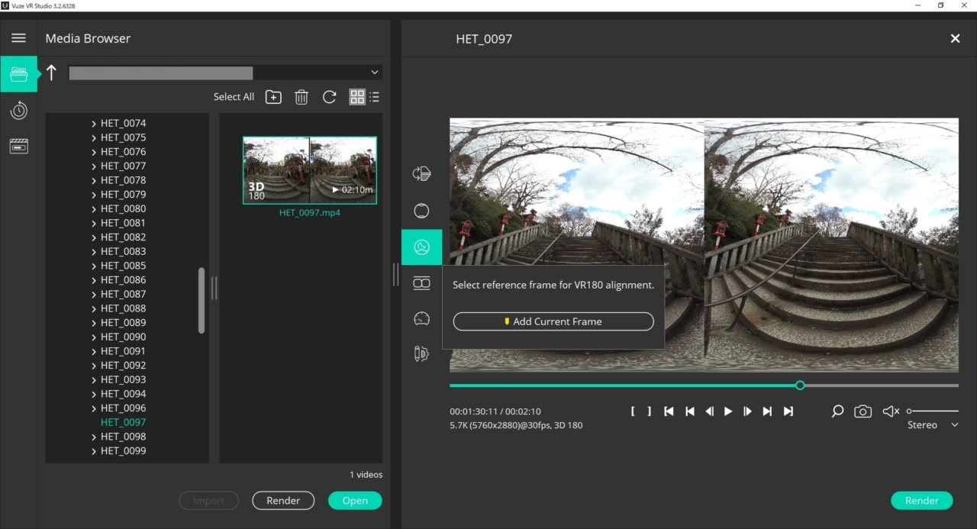Image resolution: width=977 pixels, height=529 pixels.
Task: Select the HET_0097 folder in tree
Action: pyautogui.click(x=123, y=422)
